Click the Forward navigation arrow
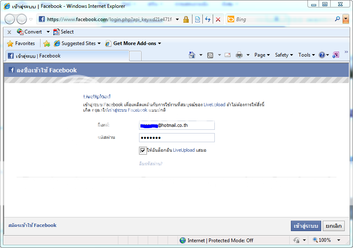Screen dimensions: 353x248 (x=22, y=19)
